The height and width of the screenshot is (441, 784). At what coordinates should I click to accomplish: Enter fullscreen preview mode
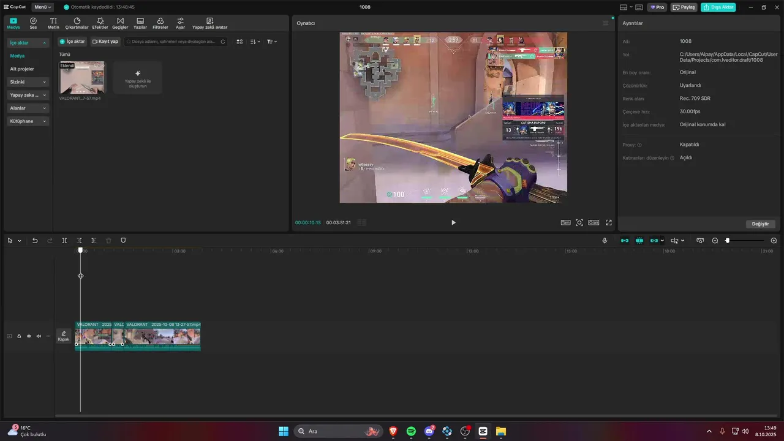tap(609, 222)
